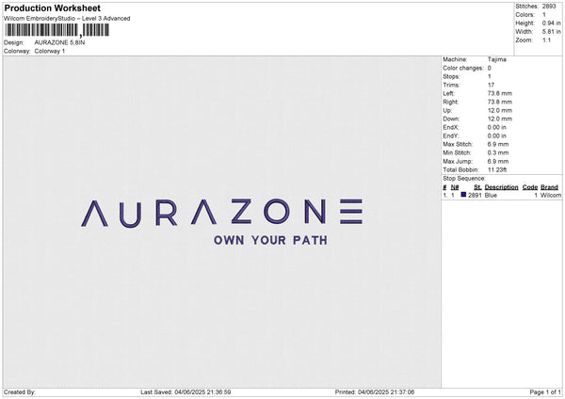This screenshot has width=565, height=399.
Task: Click the Up value 12.0 mm
Action: point(499,110)
